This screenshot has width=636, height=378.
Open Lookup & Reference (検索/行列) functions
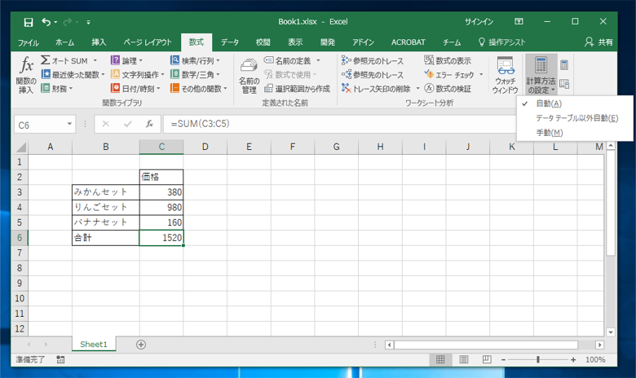[x=195, y=61]
